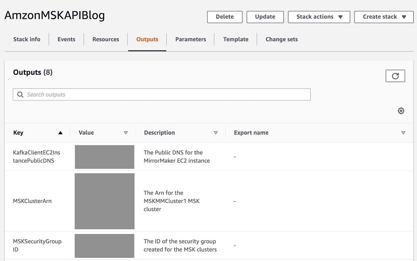The width and height of the screenshot is (417, 261).
Task: Open the Template tab
Action: pos(236,39)
